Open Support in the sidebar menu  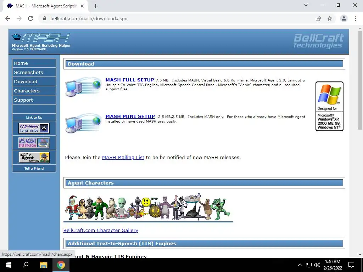click(x=34, y=100)
